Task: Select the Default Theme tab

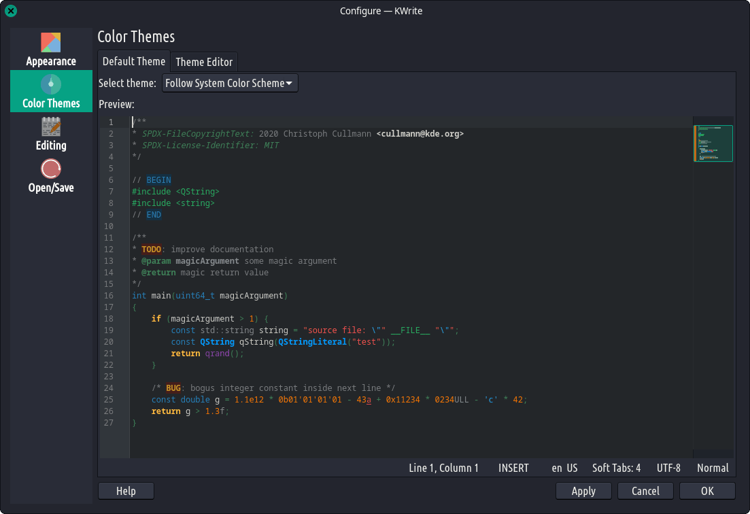Action: (x=134, y=61)
